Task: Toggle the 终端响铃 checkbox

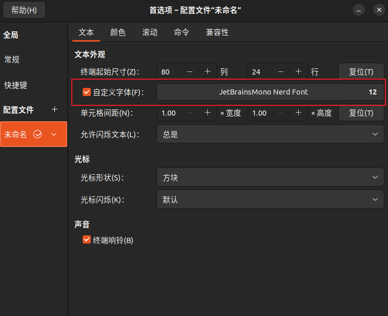Action: tap(87, 240)
